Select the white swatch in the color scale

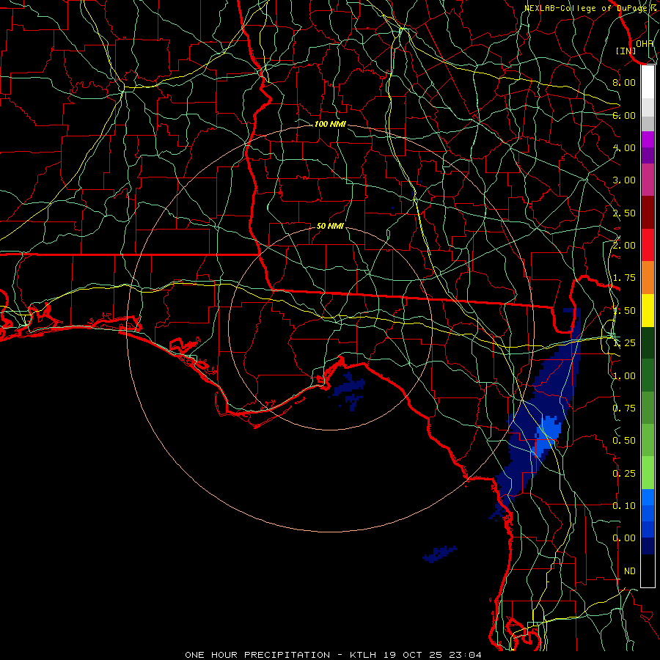pyautogui.click(x=648, y=82)
